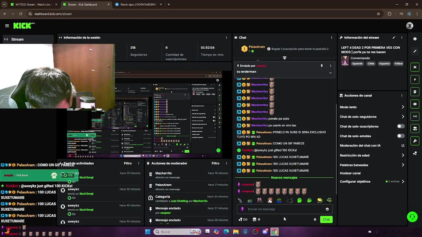
Task: Toggle the stream preview widget in right sidebar
Action: (x=415, y=67)
